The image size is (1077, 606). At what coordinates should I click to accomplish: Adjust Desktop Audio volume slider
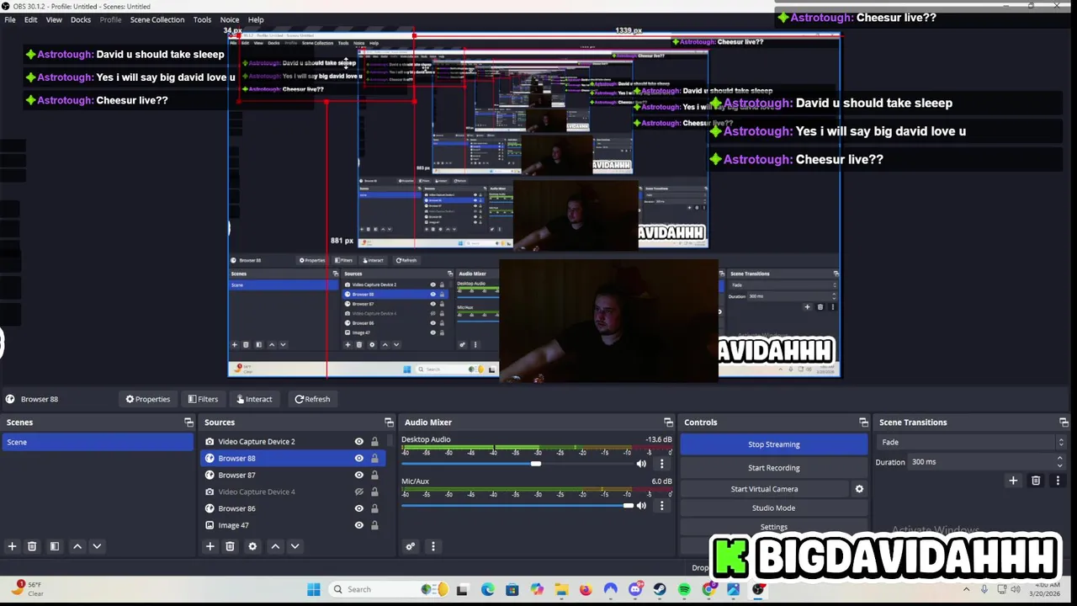pos(517,464)
